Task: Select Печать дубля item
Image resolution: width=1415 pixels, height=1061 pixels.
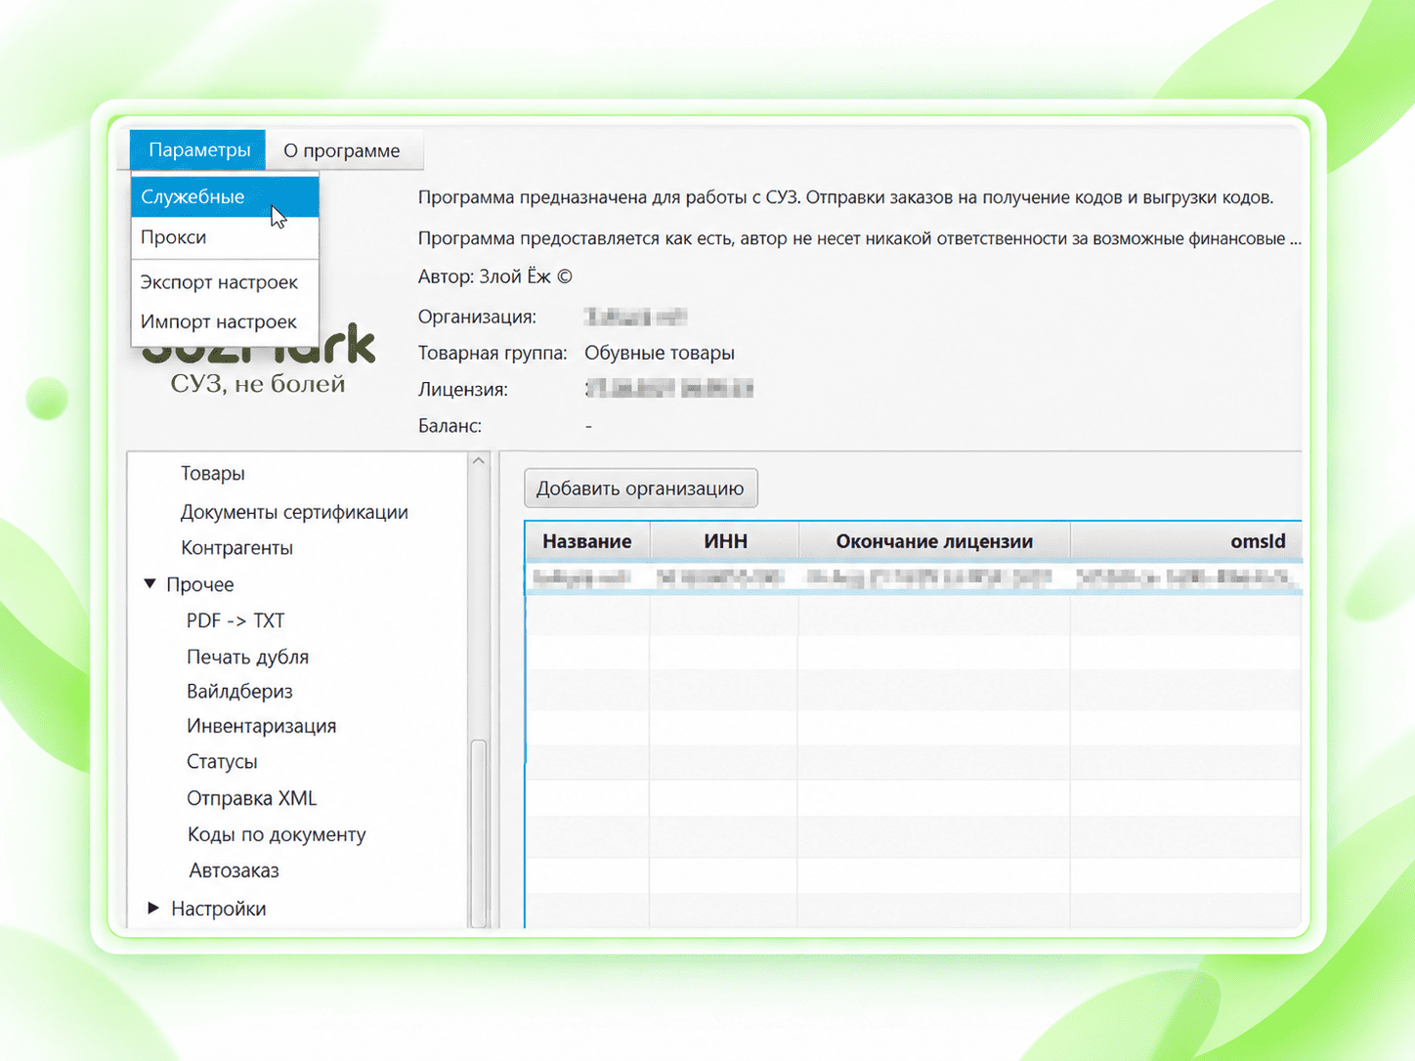Action: [247, 658]
